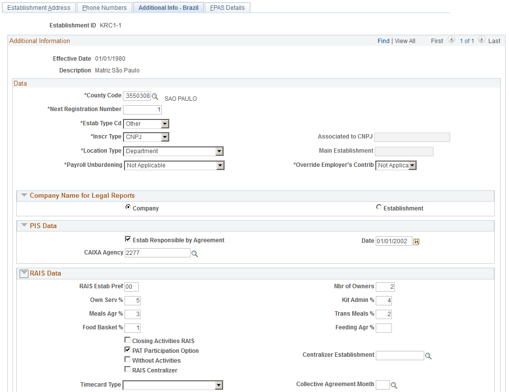Open Payroll Unburdening dropdown

coord(220,166)
